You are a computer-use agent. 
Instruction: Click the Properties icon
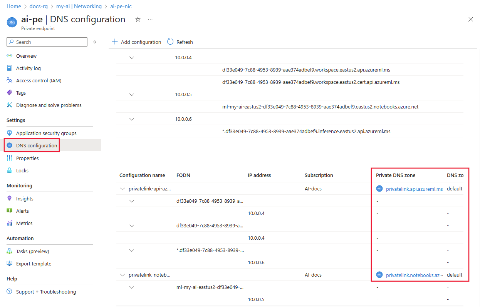coord(10,158)
